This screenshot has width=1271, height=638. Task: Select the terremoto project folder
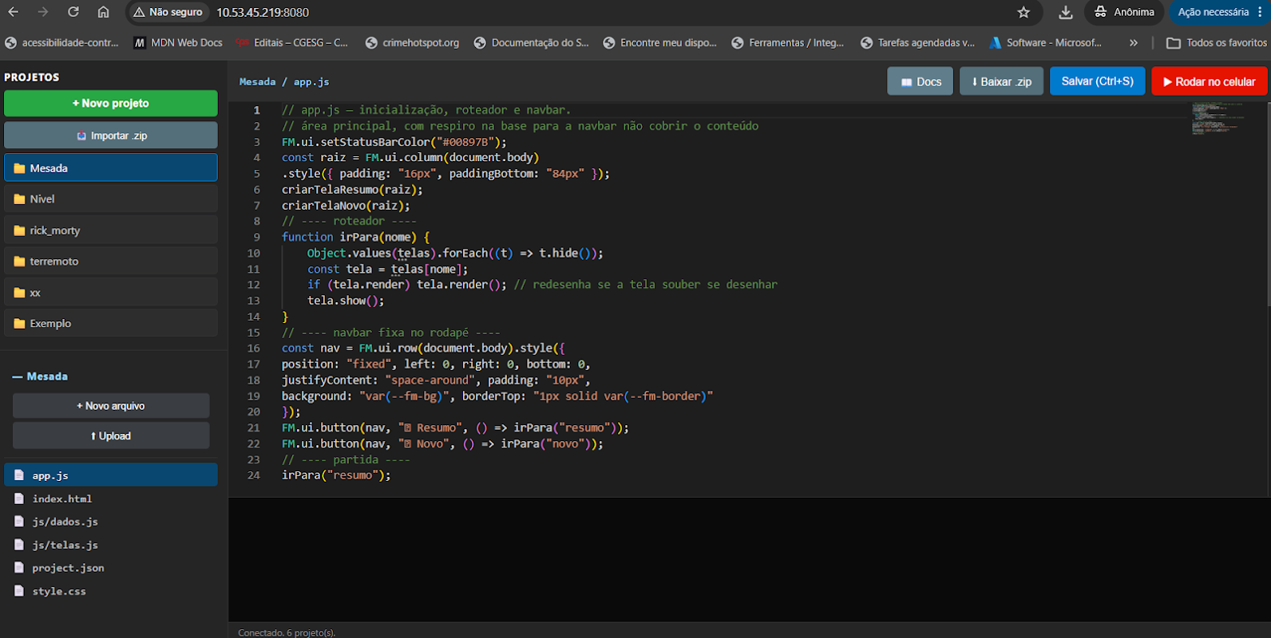pos(110,262)
